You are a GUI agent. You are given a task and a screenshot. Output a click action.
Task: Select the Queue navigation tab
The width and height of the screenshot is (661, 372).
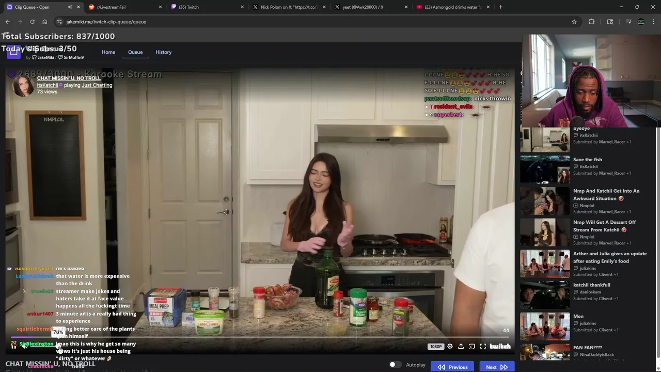(135, 52)
